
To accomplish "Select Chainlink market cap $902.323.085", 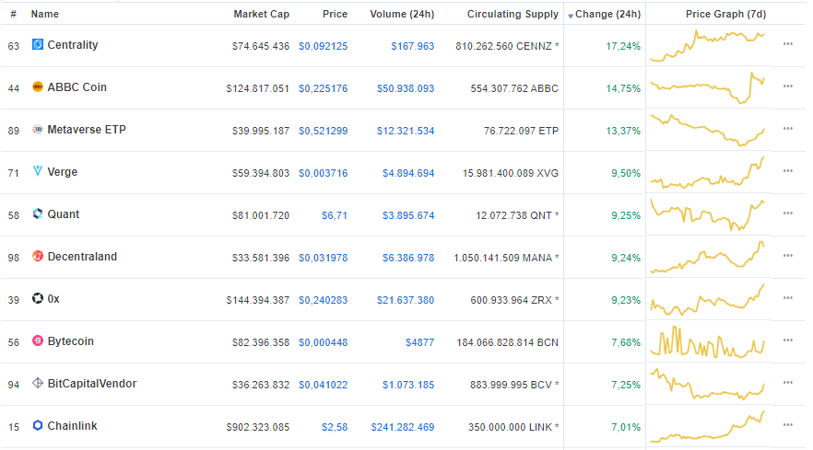I will point(258,427).
